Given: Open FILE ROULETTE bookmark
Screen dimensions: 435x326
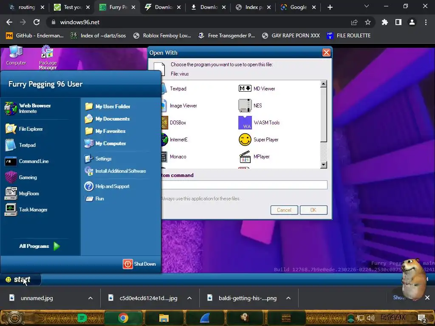Looking at the screenshot, I should tap(348, 36).
